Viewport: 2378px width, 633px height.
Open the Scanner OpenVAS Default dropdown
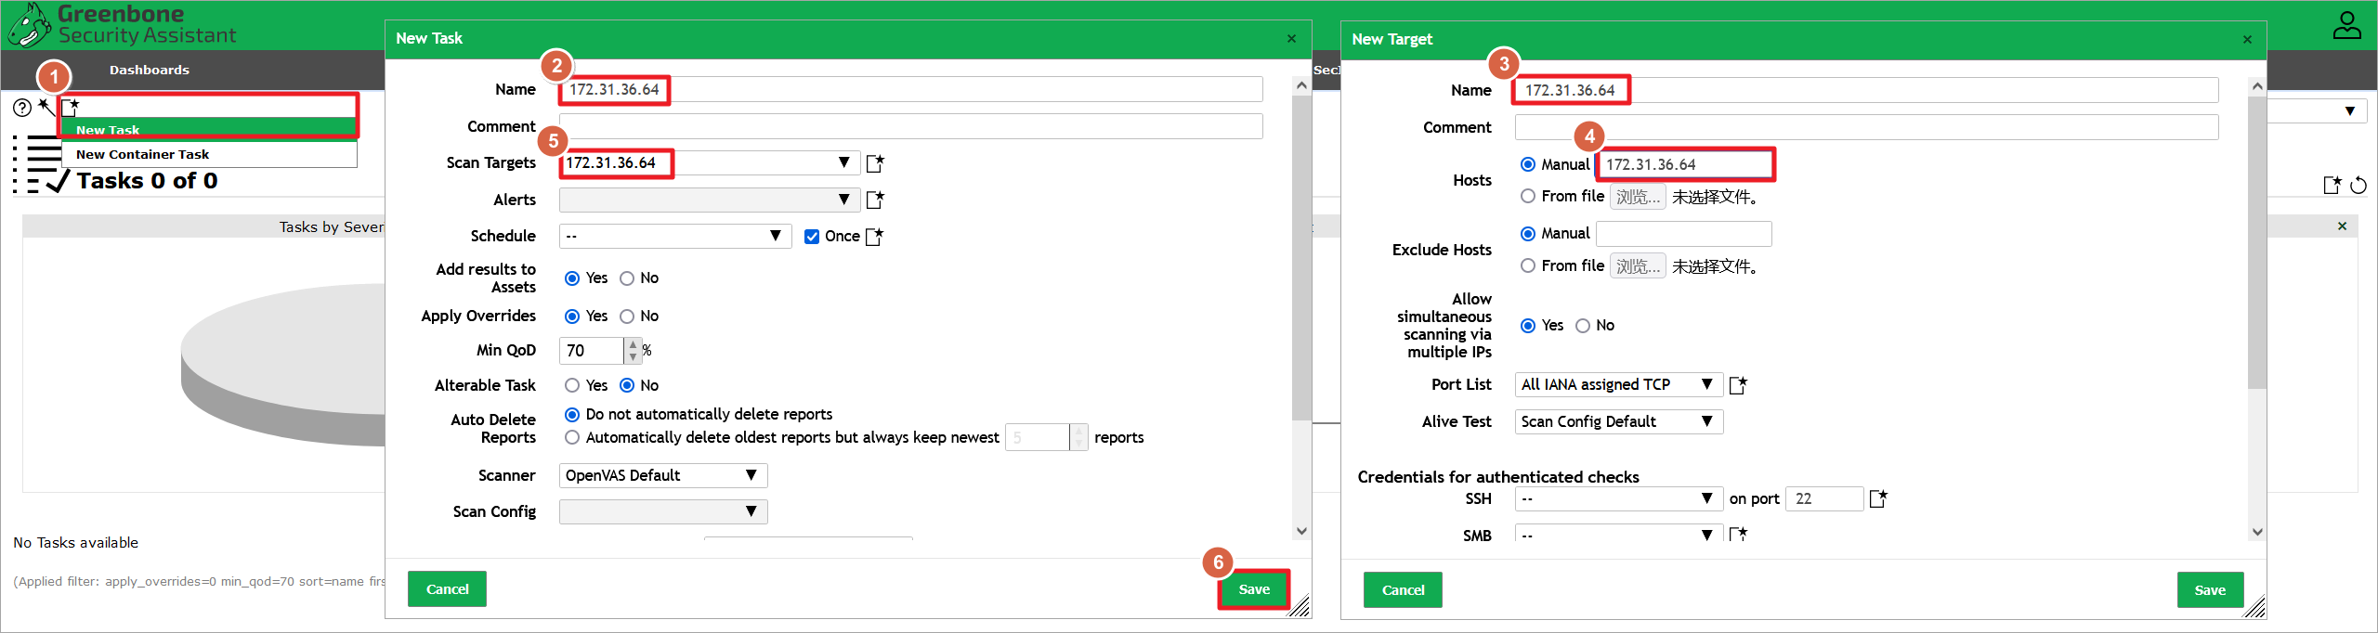click(662, 476)
